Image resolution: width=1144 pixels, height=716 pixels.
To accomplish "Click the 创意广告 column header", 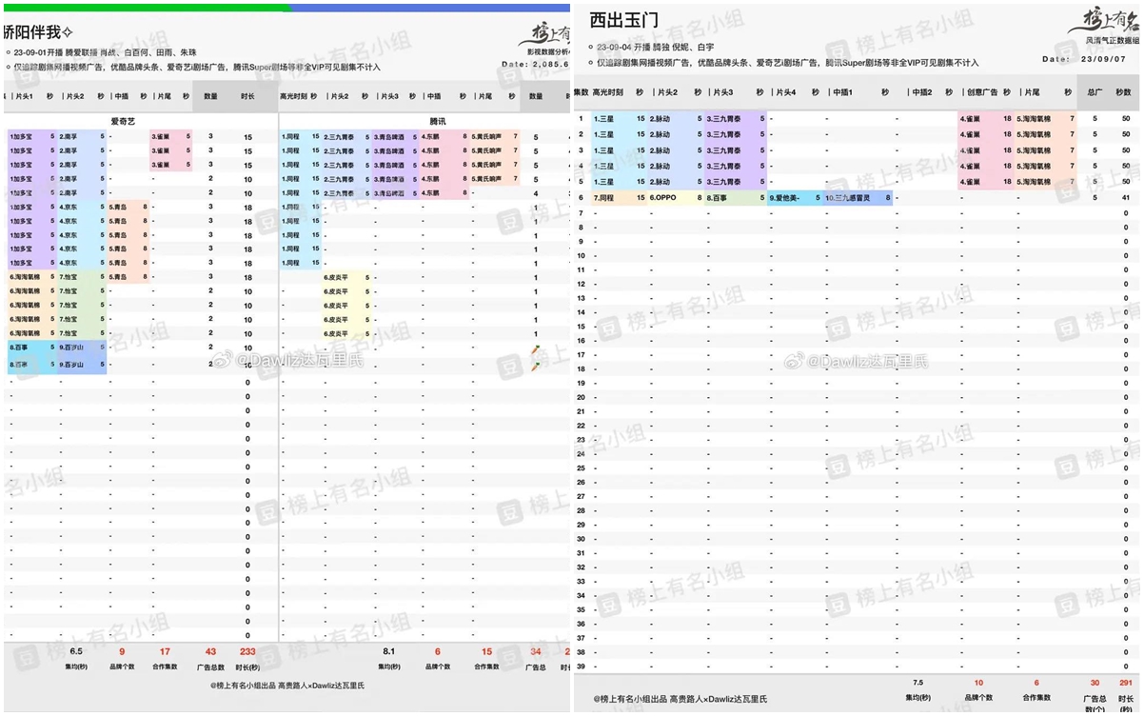I will [982, 92].
